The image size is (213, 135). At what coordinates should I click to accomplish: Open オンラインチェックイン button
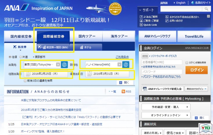[x=166, y=115]
